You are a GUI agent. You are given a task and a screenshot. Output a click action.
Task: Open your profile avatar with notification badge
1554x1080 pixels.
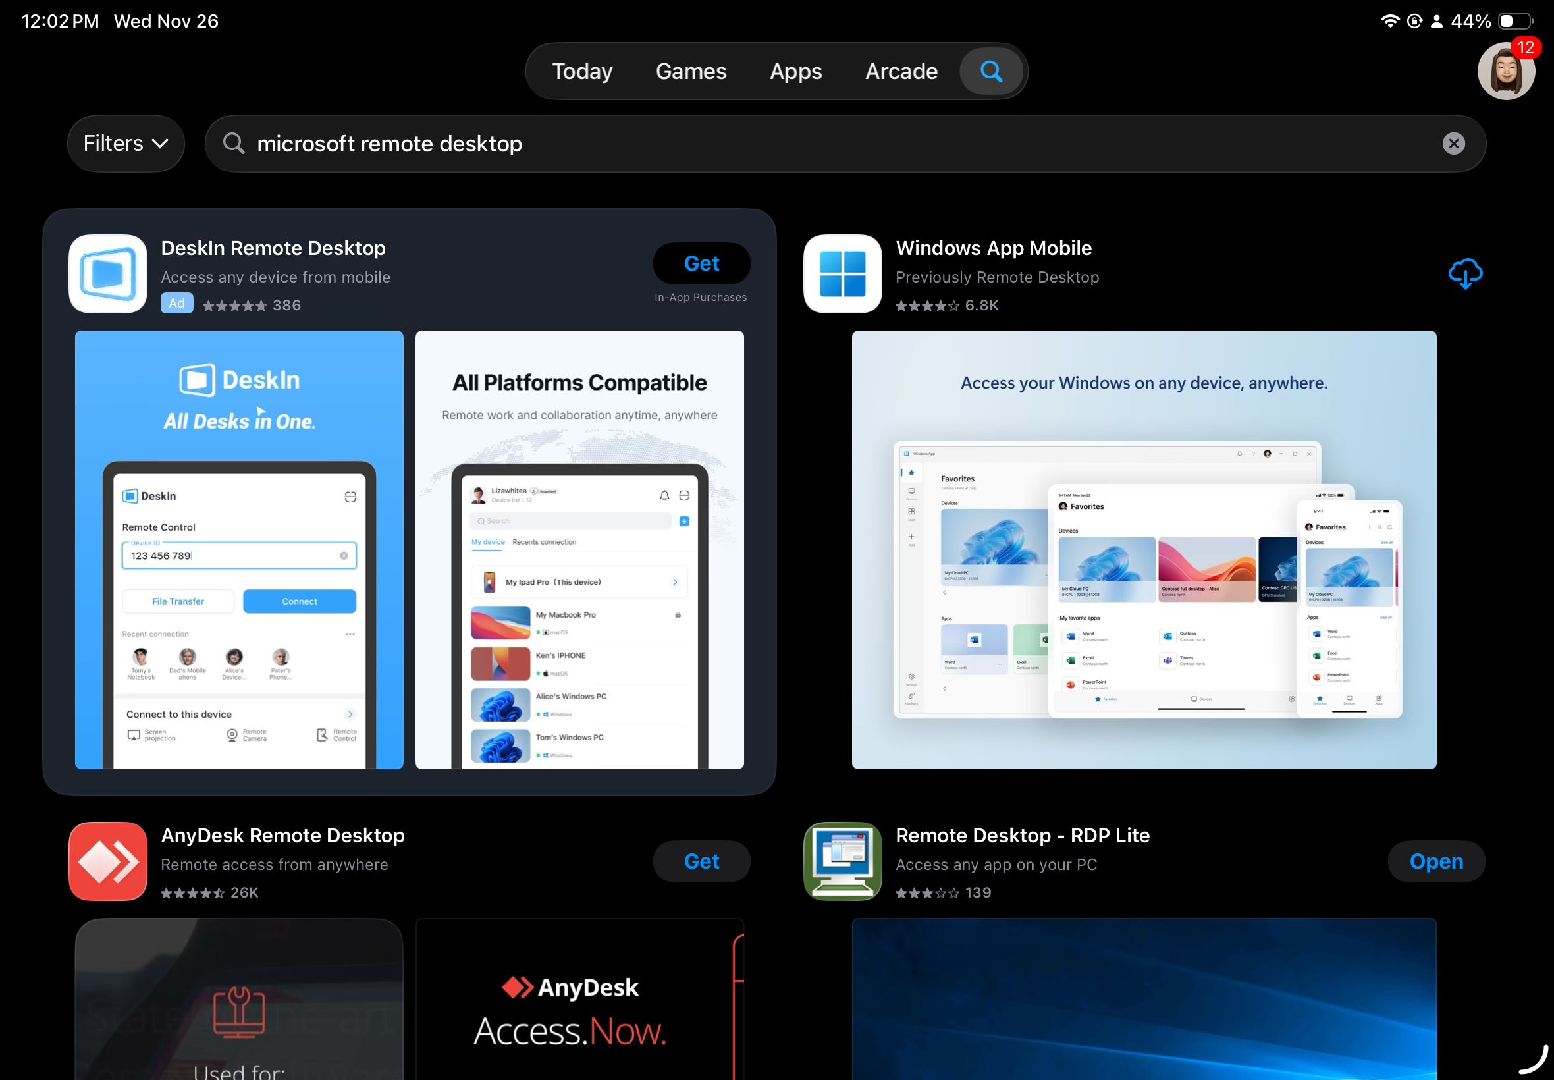click(x=1507, y=70)
